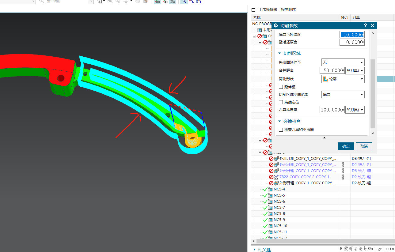This screenshot has width=395, height=252.
Task: Click the 取消 button
Action: tap(364, 146)
